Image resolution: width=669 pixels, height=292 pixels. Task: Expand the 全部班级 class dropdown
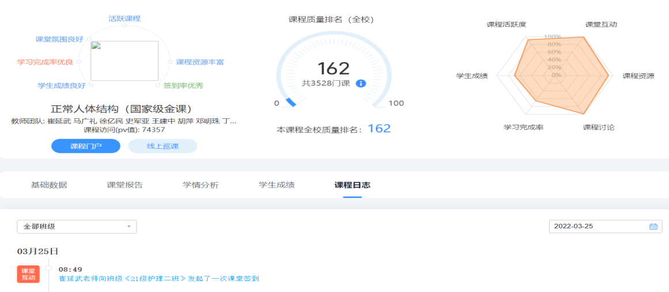pos(77,227)
